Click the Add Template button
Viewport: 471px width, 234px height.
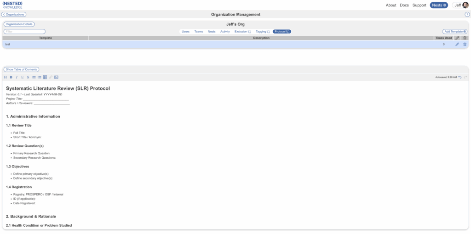tap(455, 32)
